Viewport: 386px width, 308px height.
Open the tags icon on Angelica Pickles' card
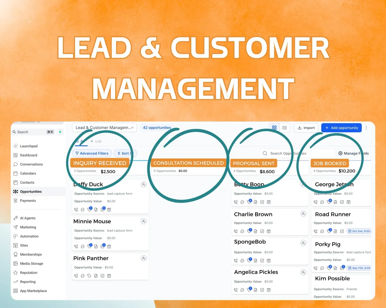(x=249, y=290)
